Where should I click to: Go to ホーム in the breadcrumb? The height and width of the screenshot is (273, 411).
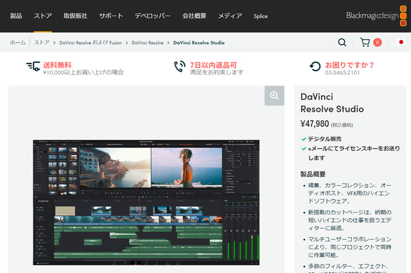coord(18,42)
